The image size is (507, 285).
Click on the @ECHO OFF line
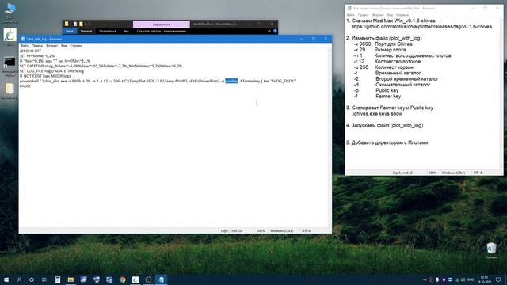(30, 51)
